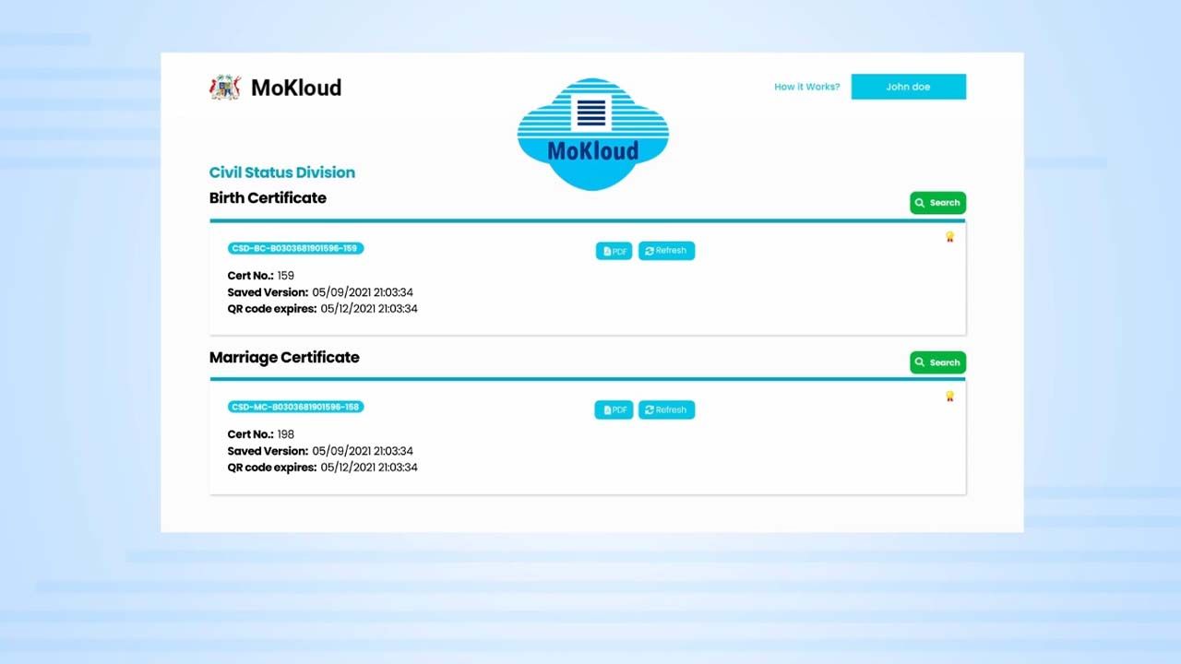1181x664 pixels.
Task: Click the central MoKloud cloud logo
Action: tap(592, 135)
